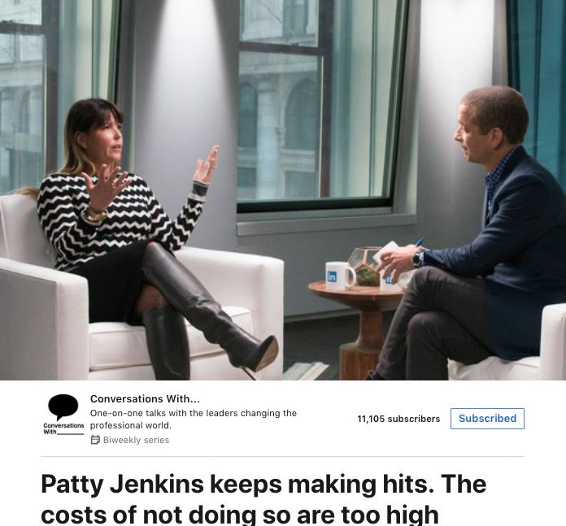This screenshot has height=526, width=566.
Task: Open the Patty Jenkins keeps making hits headline
Action: (x=263, y=485)
